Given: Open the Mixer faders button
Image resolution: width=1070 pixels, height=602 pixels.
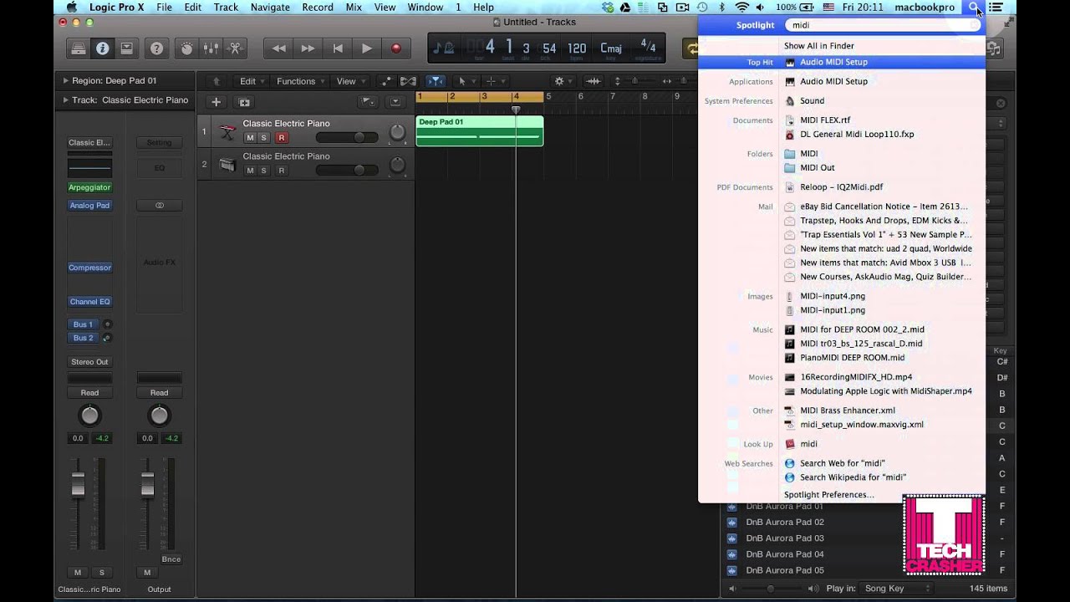Looking at the screenshot, I should (x=211, y=48).
